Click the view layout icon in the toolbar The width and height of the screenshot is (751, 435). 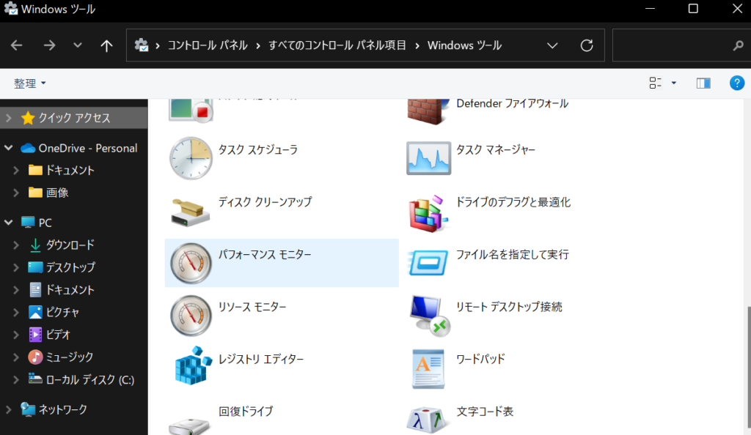pos(655,83)
